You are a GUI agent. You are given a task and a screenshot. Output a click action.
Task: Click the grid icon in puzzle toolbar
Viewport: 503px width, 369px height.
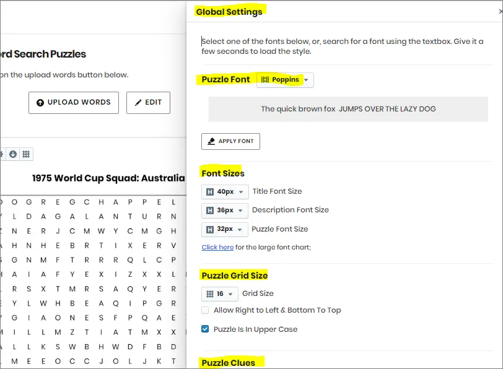[x=26, y=154]
